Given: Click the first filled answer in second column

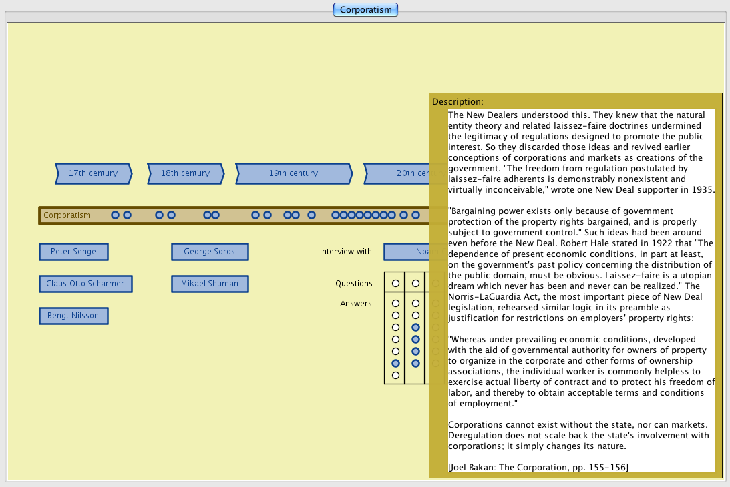Looking at the screenshot, I should 415,327.
